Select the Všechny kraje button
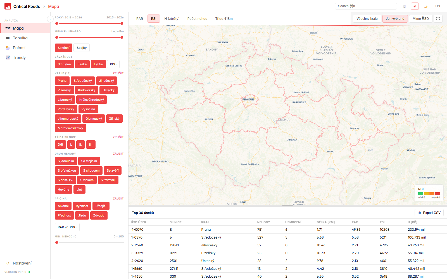The height and width of the screenshot is (279, 447). point(367,18)
